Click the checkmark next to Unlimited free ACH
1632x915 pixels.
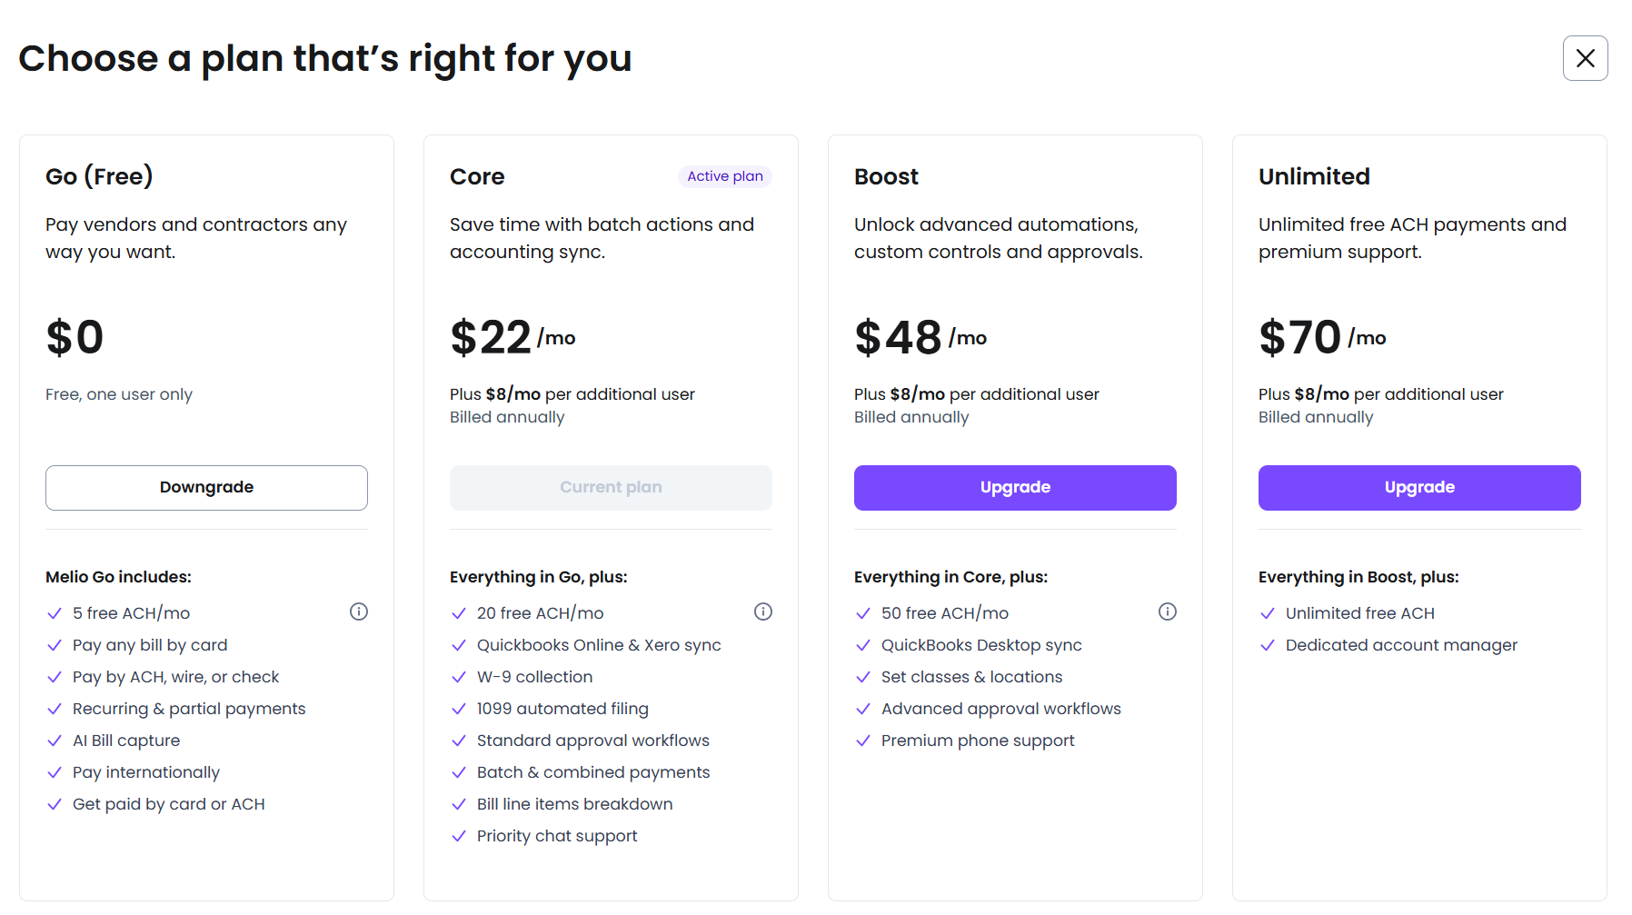1268,614
